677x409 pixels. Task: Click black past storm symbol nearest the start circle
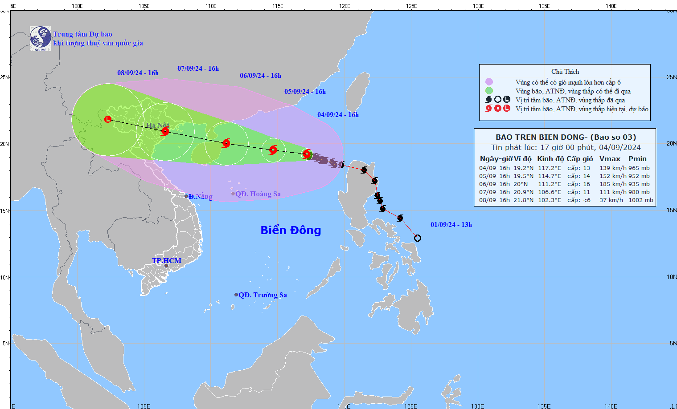[x=400, y=218]
